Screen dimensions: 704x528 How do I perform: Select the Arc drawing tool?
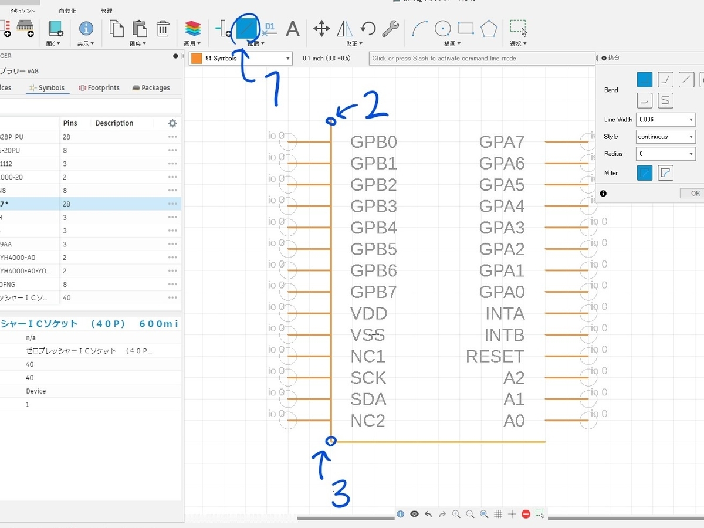click(x=419, y=28)
